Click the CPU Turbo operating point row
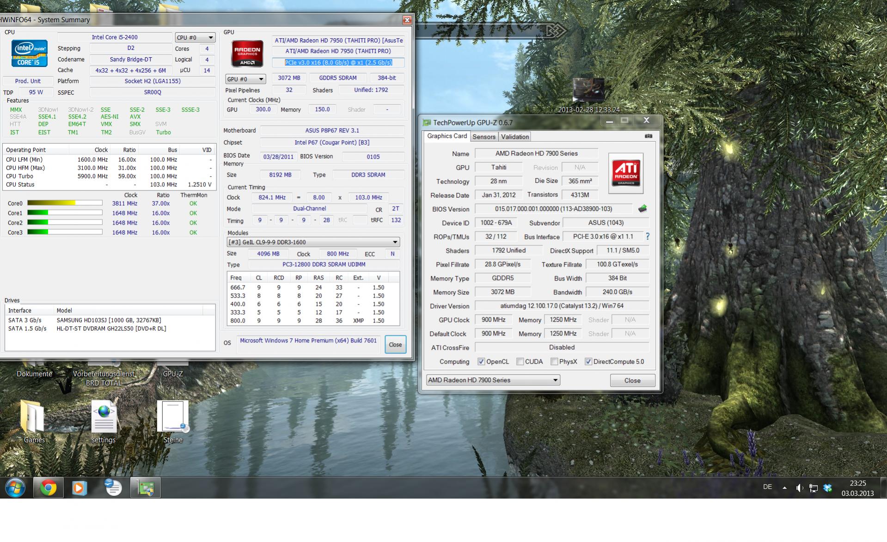 [109, 176]
